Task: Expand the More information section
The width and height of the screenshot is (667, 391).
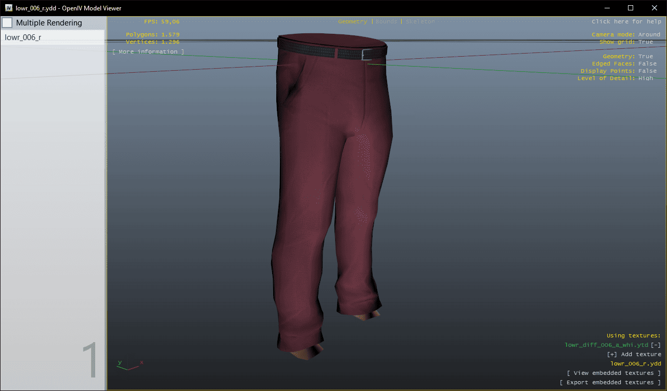Action: click(148, 52)
